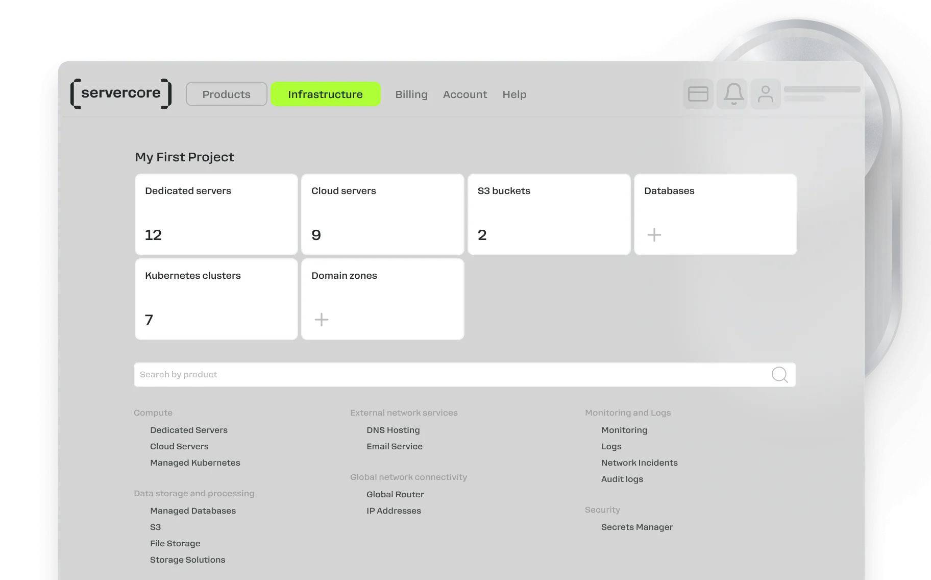
Task: Click the External network services label
Action: click(404, 413)
